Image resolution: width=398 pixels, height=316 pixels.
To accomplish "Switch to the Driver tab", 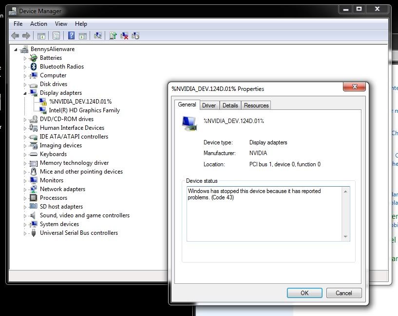I will (x=209, y=105).
